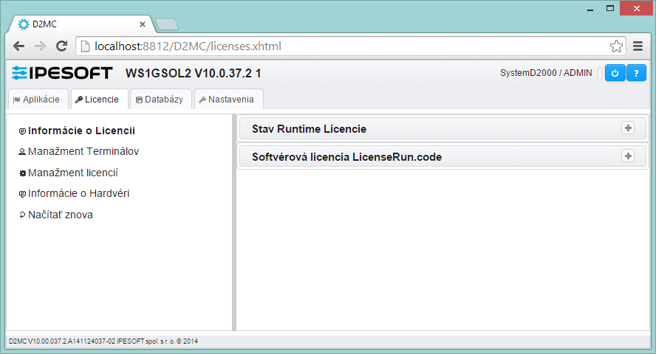Bookmark this page using the star icon
Viewport: 656px width, 354px height.
(x=616, y=46)
